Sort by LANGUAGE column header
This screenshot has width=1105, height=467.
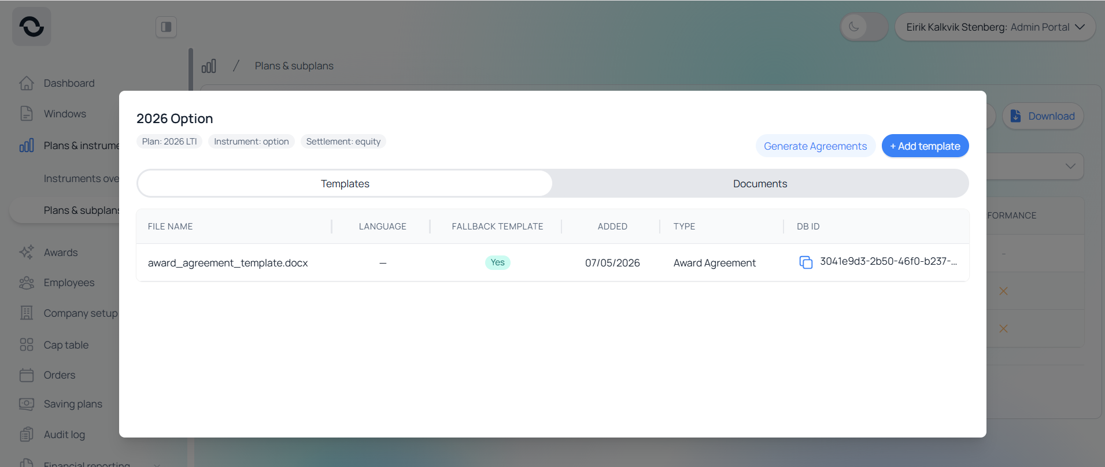click(x=382, y=227)
